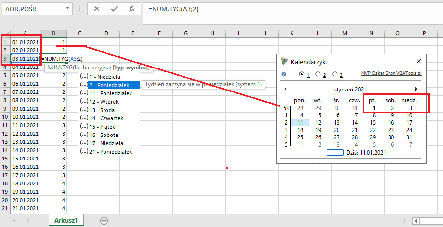Click the niedz. weekday header
The width and height of the screenshot is (443, 227).
point(409,100)
